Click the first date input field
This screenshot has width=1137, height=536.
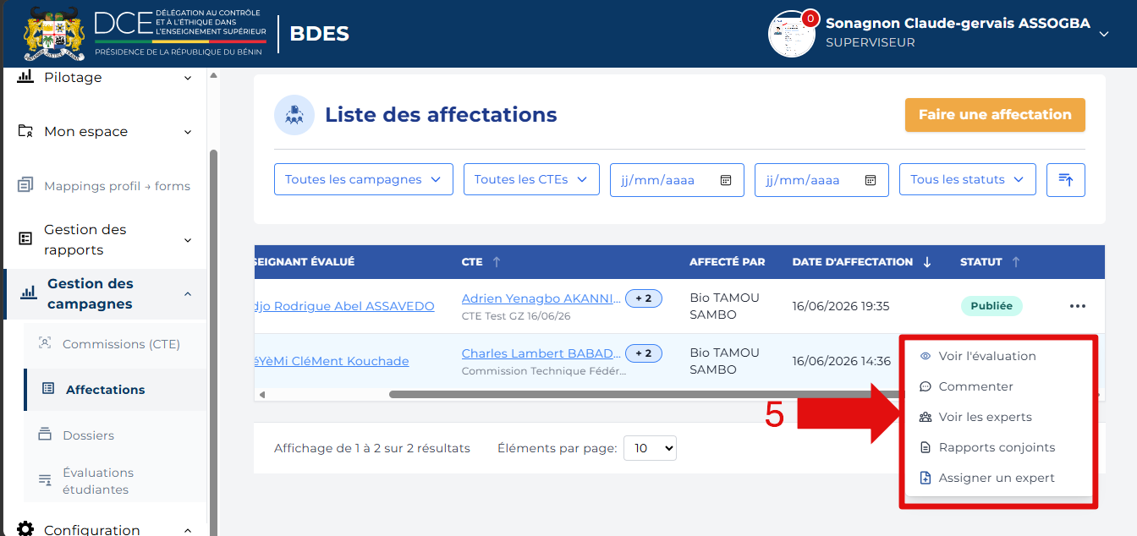click(677, 180)
